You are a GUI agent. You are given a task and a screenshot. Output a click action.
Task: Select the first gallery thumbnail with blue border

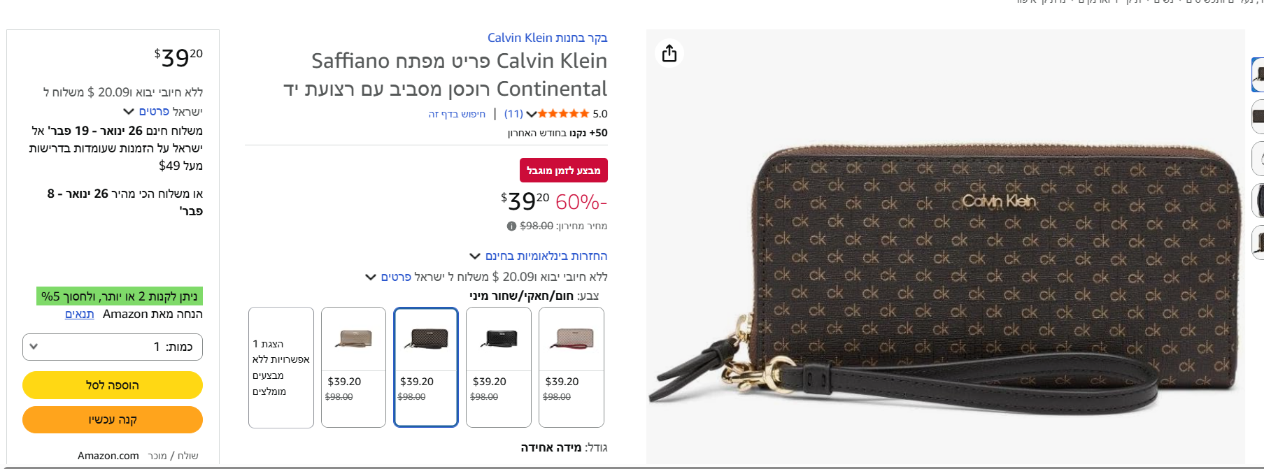tap(1257, 75)
